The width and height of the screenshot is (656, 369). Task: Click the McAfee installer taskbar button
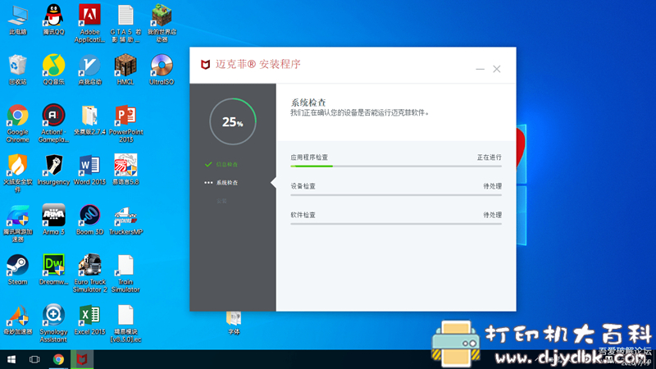click(x=82, y=359)
